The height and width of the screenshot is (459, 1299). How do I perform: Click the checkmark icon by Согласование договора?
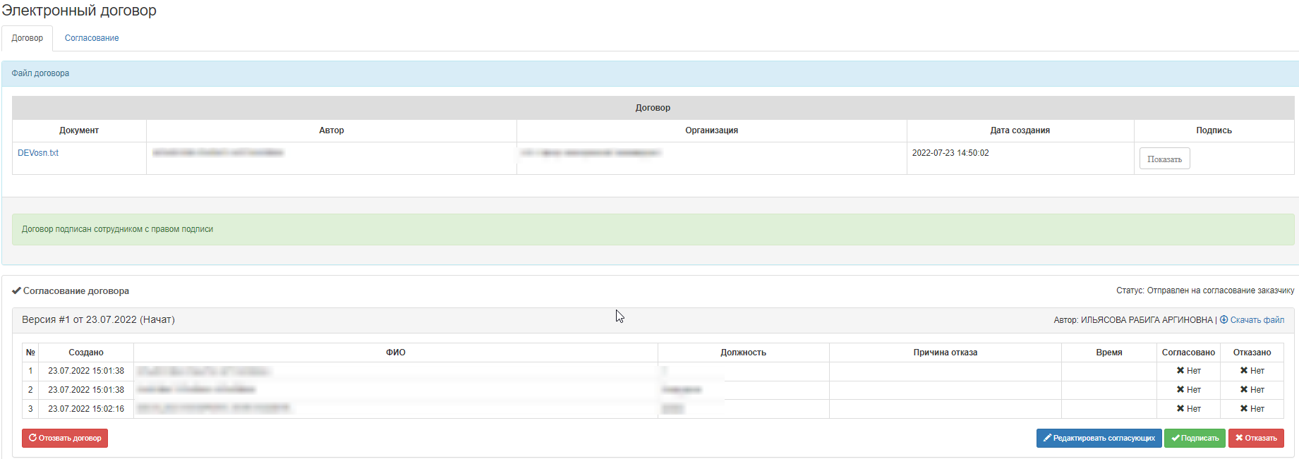point(16,291)
